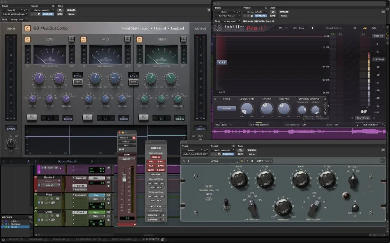Screen dimensions: 390x243
Task: Open the MELODYNE tab
Action: (35, 239)
